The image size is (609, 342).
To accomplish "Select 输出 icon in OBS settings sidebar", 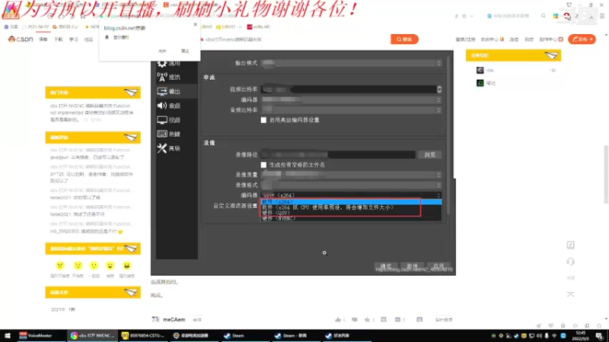I will [x=162, y=91].
